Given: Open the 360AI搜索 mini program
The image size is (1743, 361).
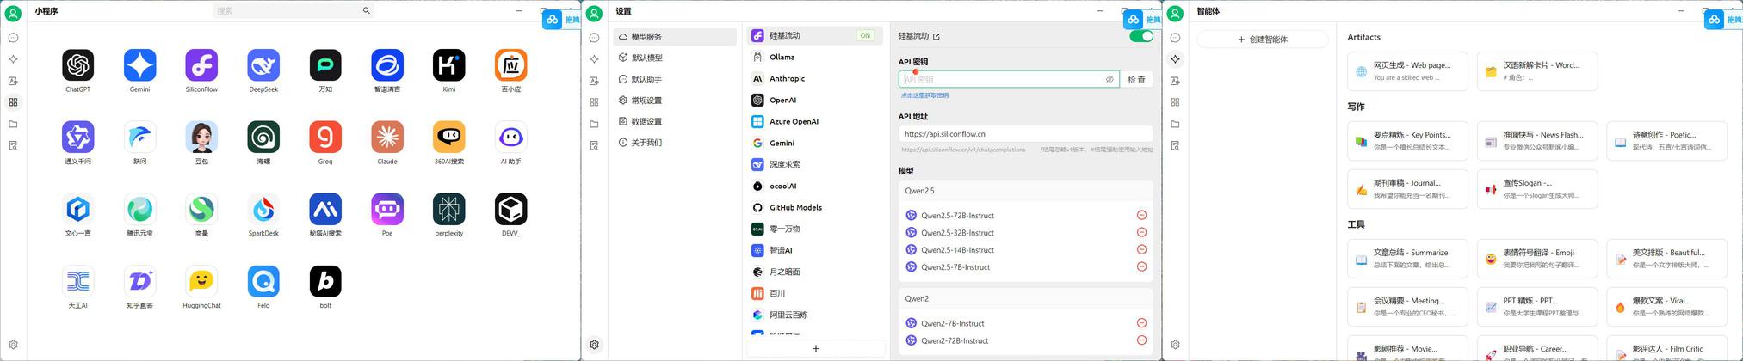Looking at the screenshot, I should click(449, 138).
